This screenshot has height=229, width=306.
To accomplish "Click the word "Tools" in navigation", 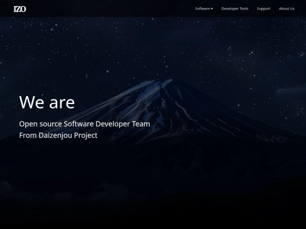I will point(244,8).
